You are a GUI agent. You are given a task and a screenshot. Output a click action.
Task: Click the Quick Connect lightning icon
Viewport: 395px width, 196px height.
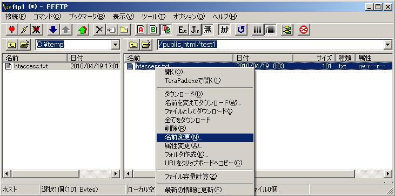pos(24,30)
